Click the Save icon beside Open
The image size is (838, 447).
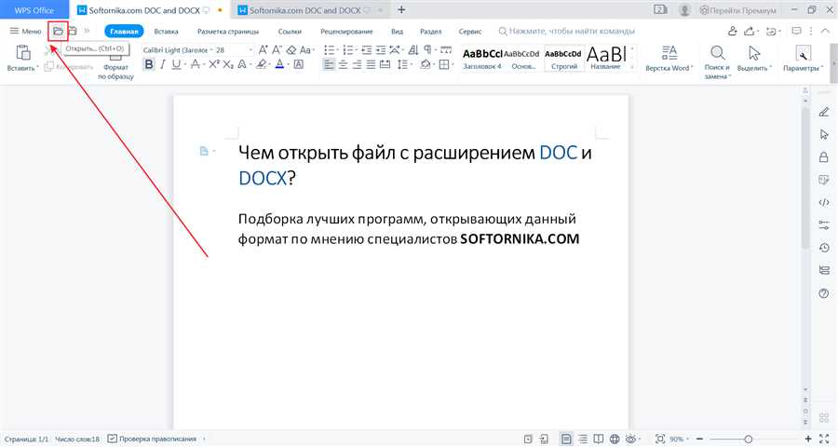pyautogui.click(x=72, y=31)
